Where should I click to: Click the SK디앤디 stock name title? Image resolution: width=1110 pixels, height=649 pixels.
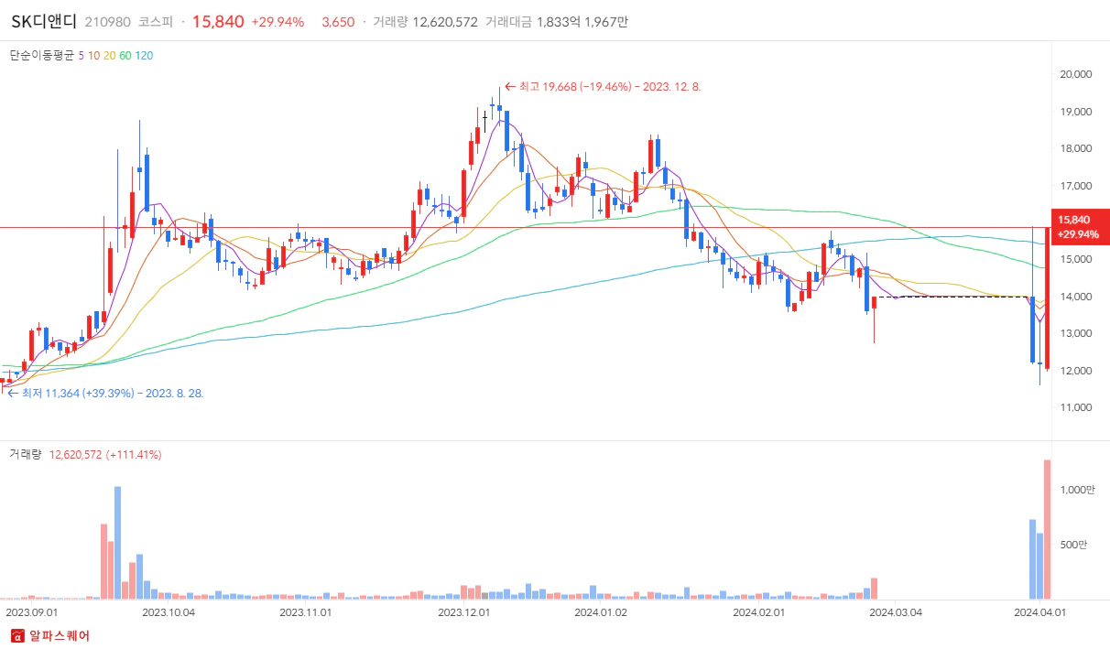45,21
